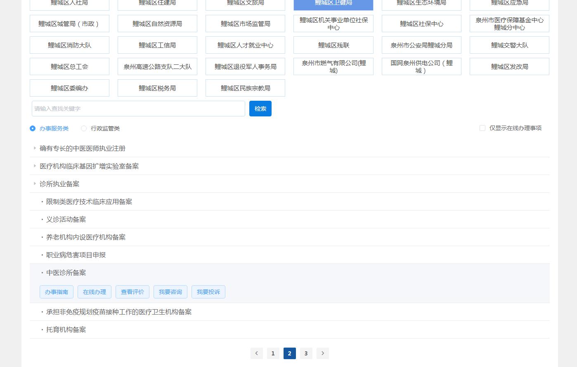The height and width of the screenshot is (367, 577).
Task: Expand 诊所执业备案 tree arrow
Action: point(35,184)
